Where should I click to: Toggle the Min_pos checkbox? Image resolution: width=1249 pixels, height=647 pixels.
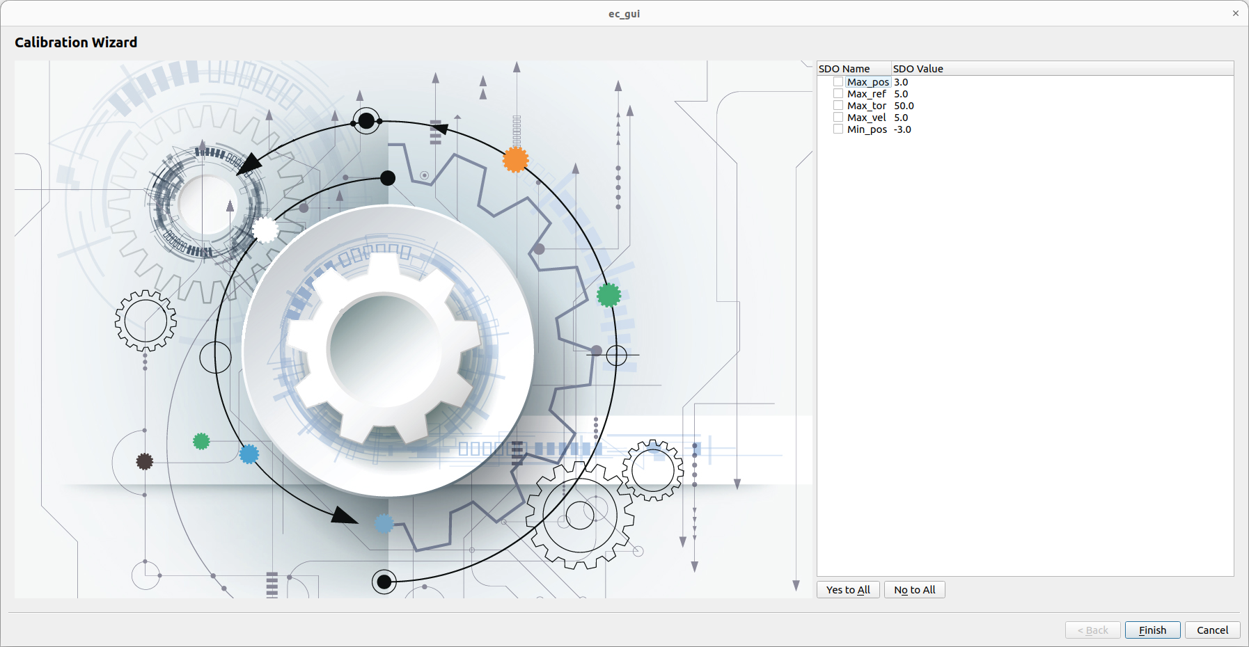click(838, 129)
